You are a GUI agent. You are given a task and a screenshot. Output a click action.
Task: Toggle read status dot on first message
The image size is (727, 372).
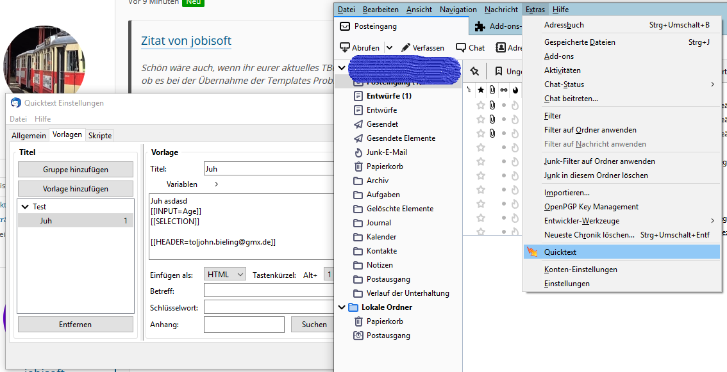[x=503, y=106]
